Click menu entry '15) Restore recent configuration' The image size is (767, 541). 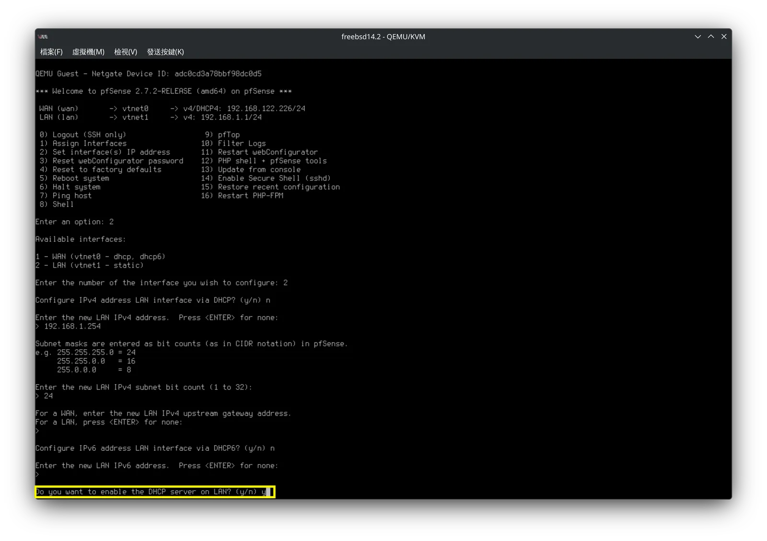(270, 187)
